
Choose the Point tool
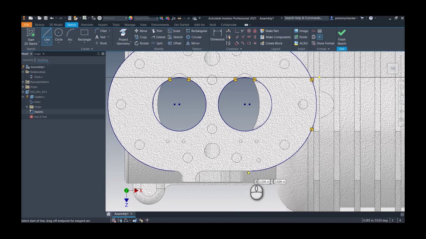tap(101, 43)
